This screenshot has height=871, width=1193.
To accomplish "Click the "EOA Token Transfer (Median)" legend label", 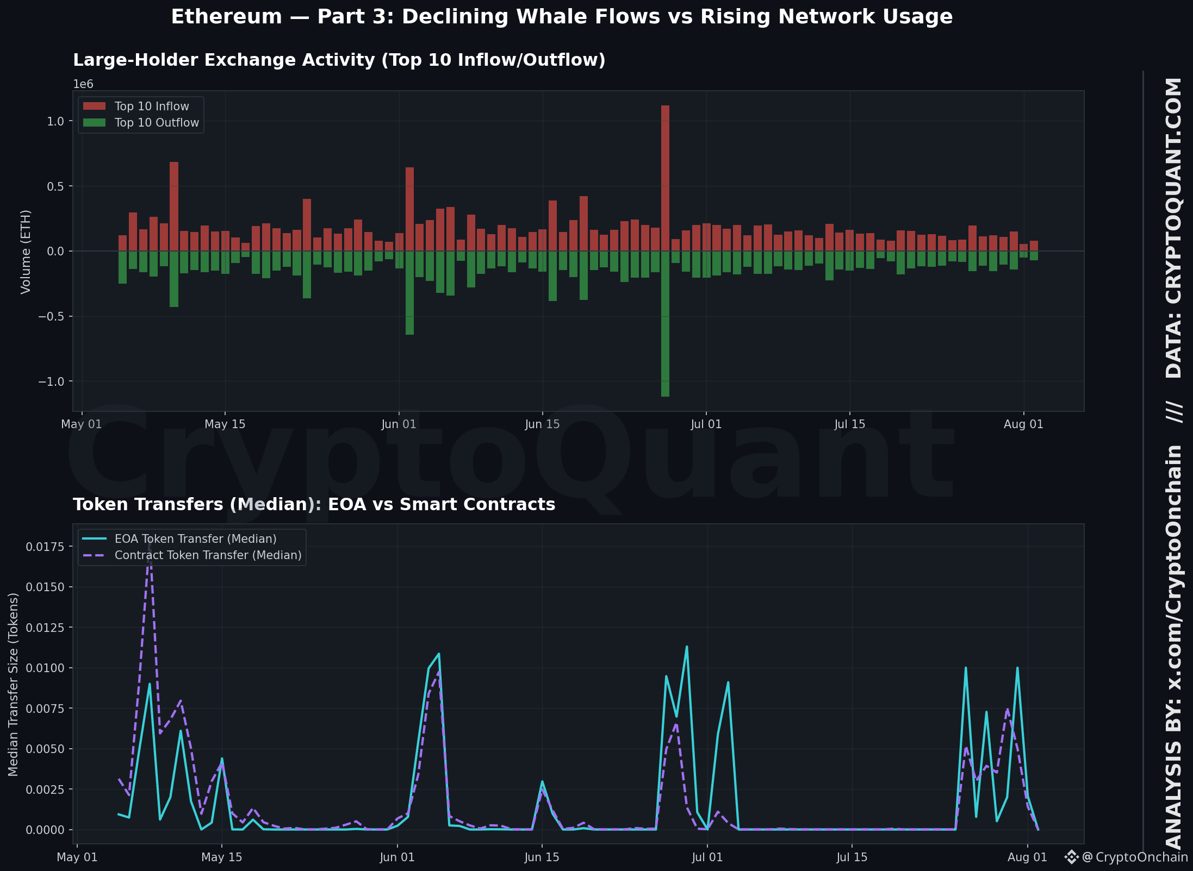I will pos(196,539).
